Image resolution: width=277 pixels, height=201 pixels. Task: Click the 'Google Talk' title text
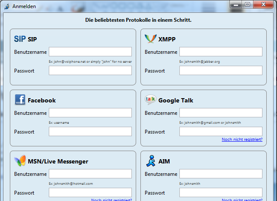click(176, 100)
